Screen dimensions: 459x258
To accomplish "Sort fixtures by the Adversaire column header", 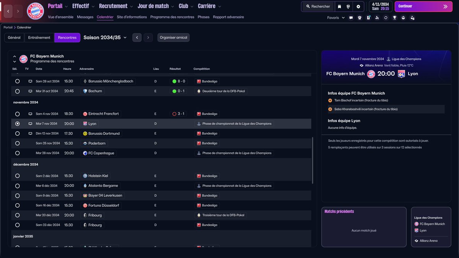I will [x=86, y=69].
